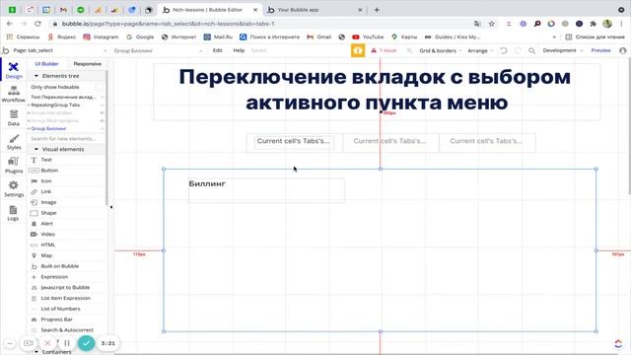
Task: Add a Text element from the palette
Action: (x=67, y=160)
